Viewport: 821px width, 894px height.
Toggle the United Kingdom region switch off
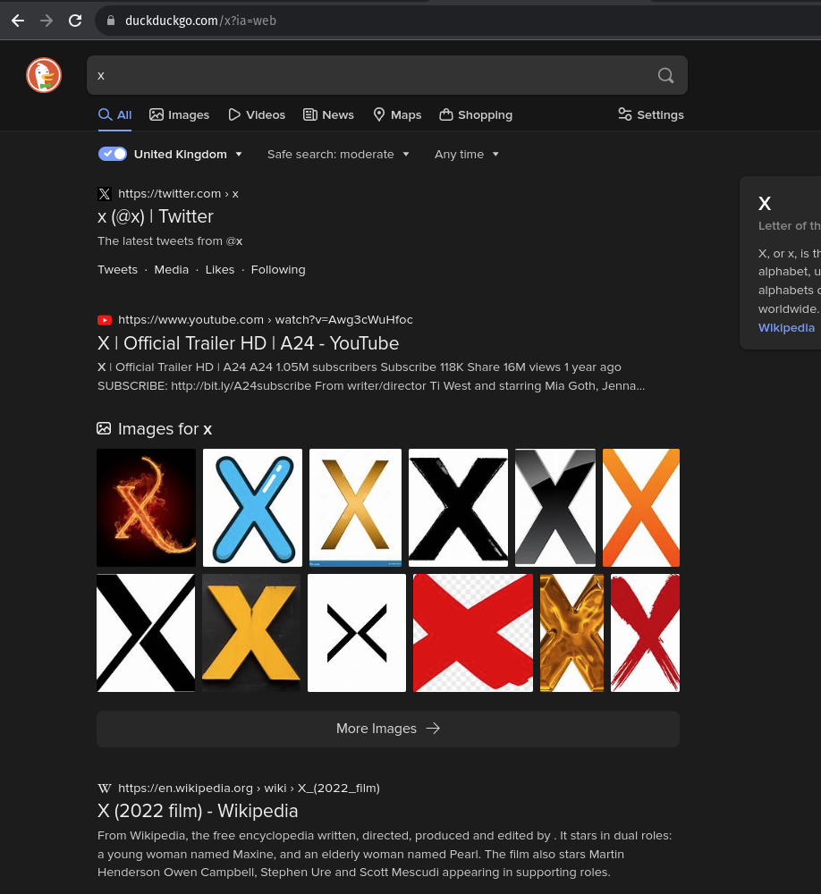[113, 154]
